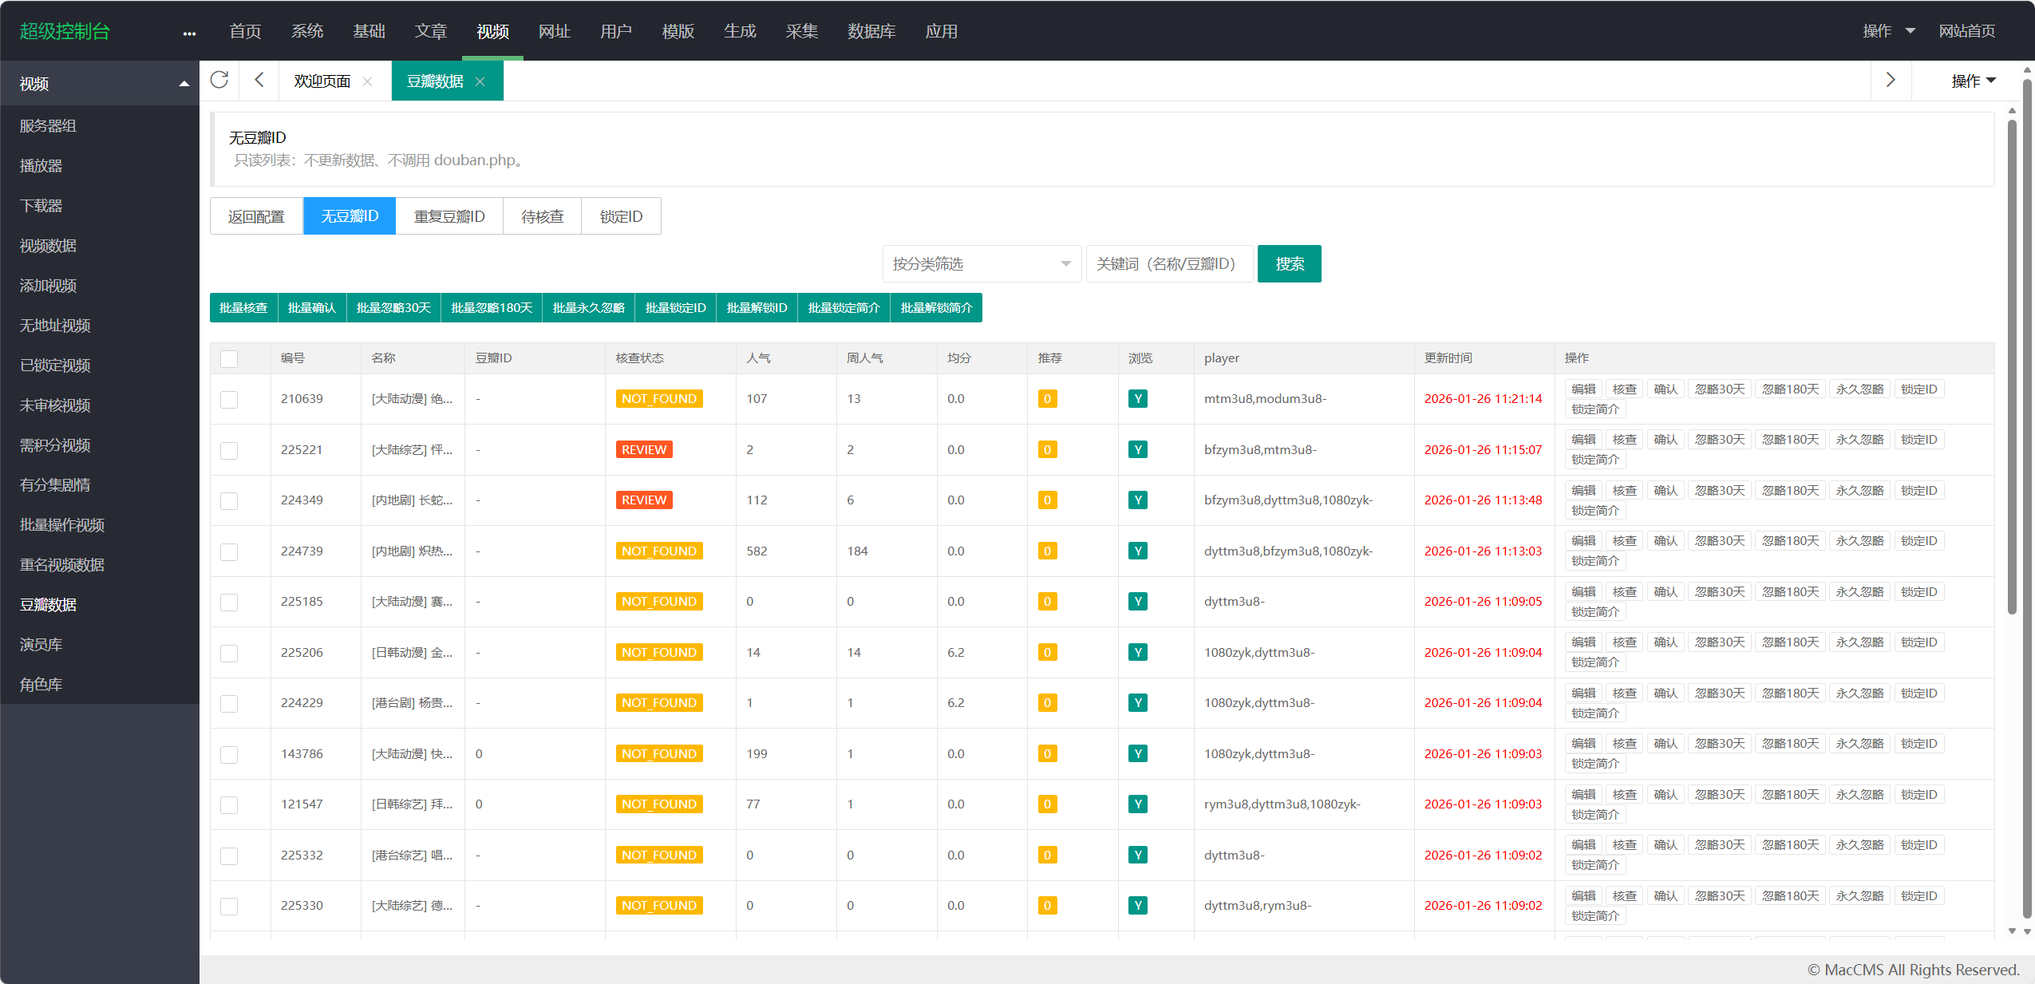Screen dimensions: 2035x984
Task: Open the 采集 top menu
Action: tap(801, 31)
